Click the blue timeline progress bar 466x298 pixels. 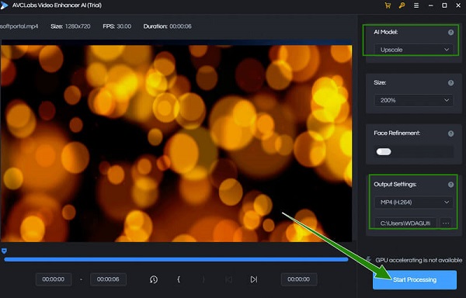point(176,259)
